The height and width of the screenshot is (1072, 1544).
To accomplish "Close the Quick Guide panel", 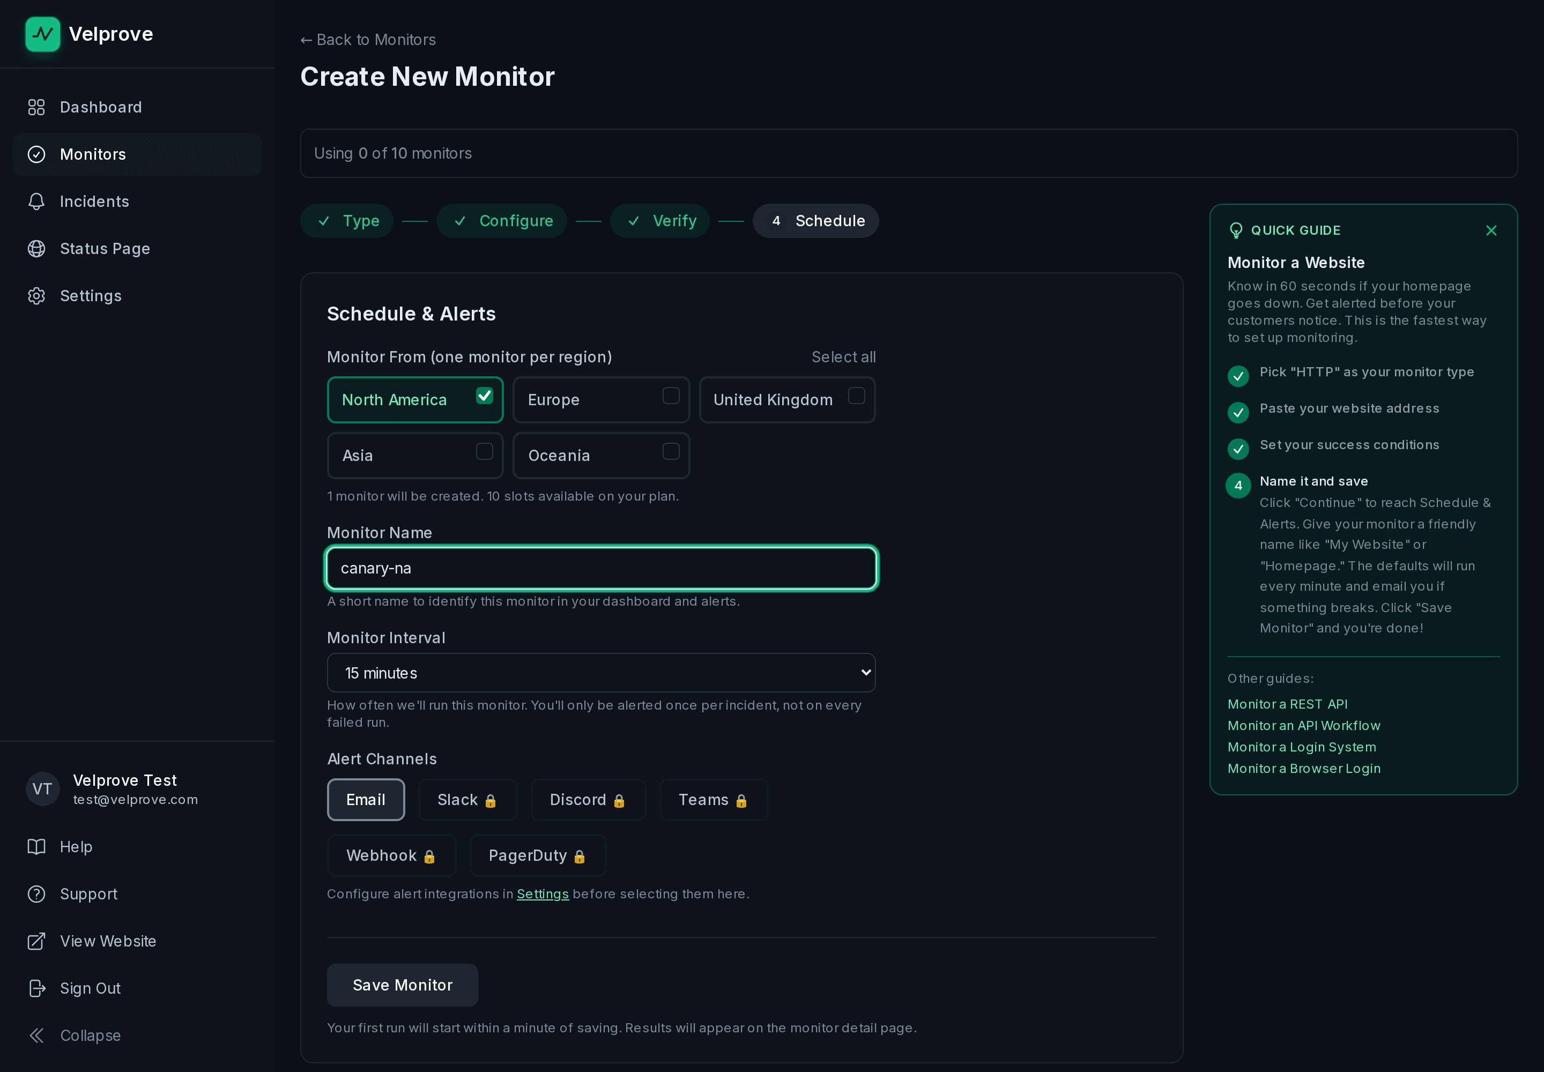I will 1491,230.
